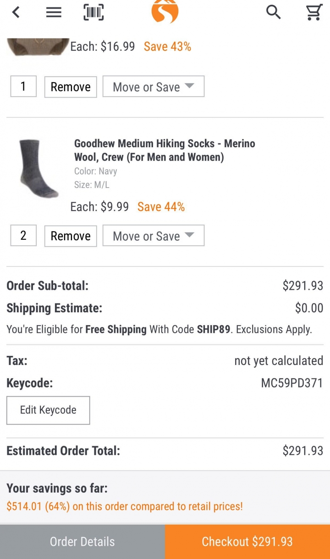Image resolution: width=330 pixels, height=559 pixels.
Task: Click the quantity field showing 2
Action: click(x=23, y=235)
